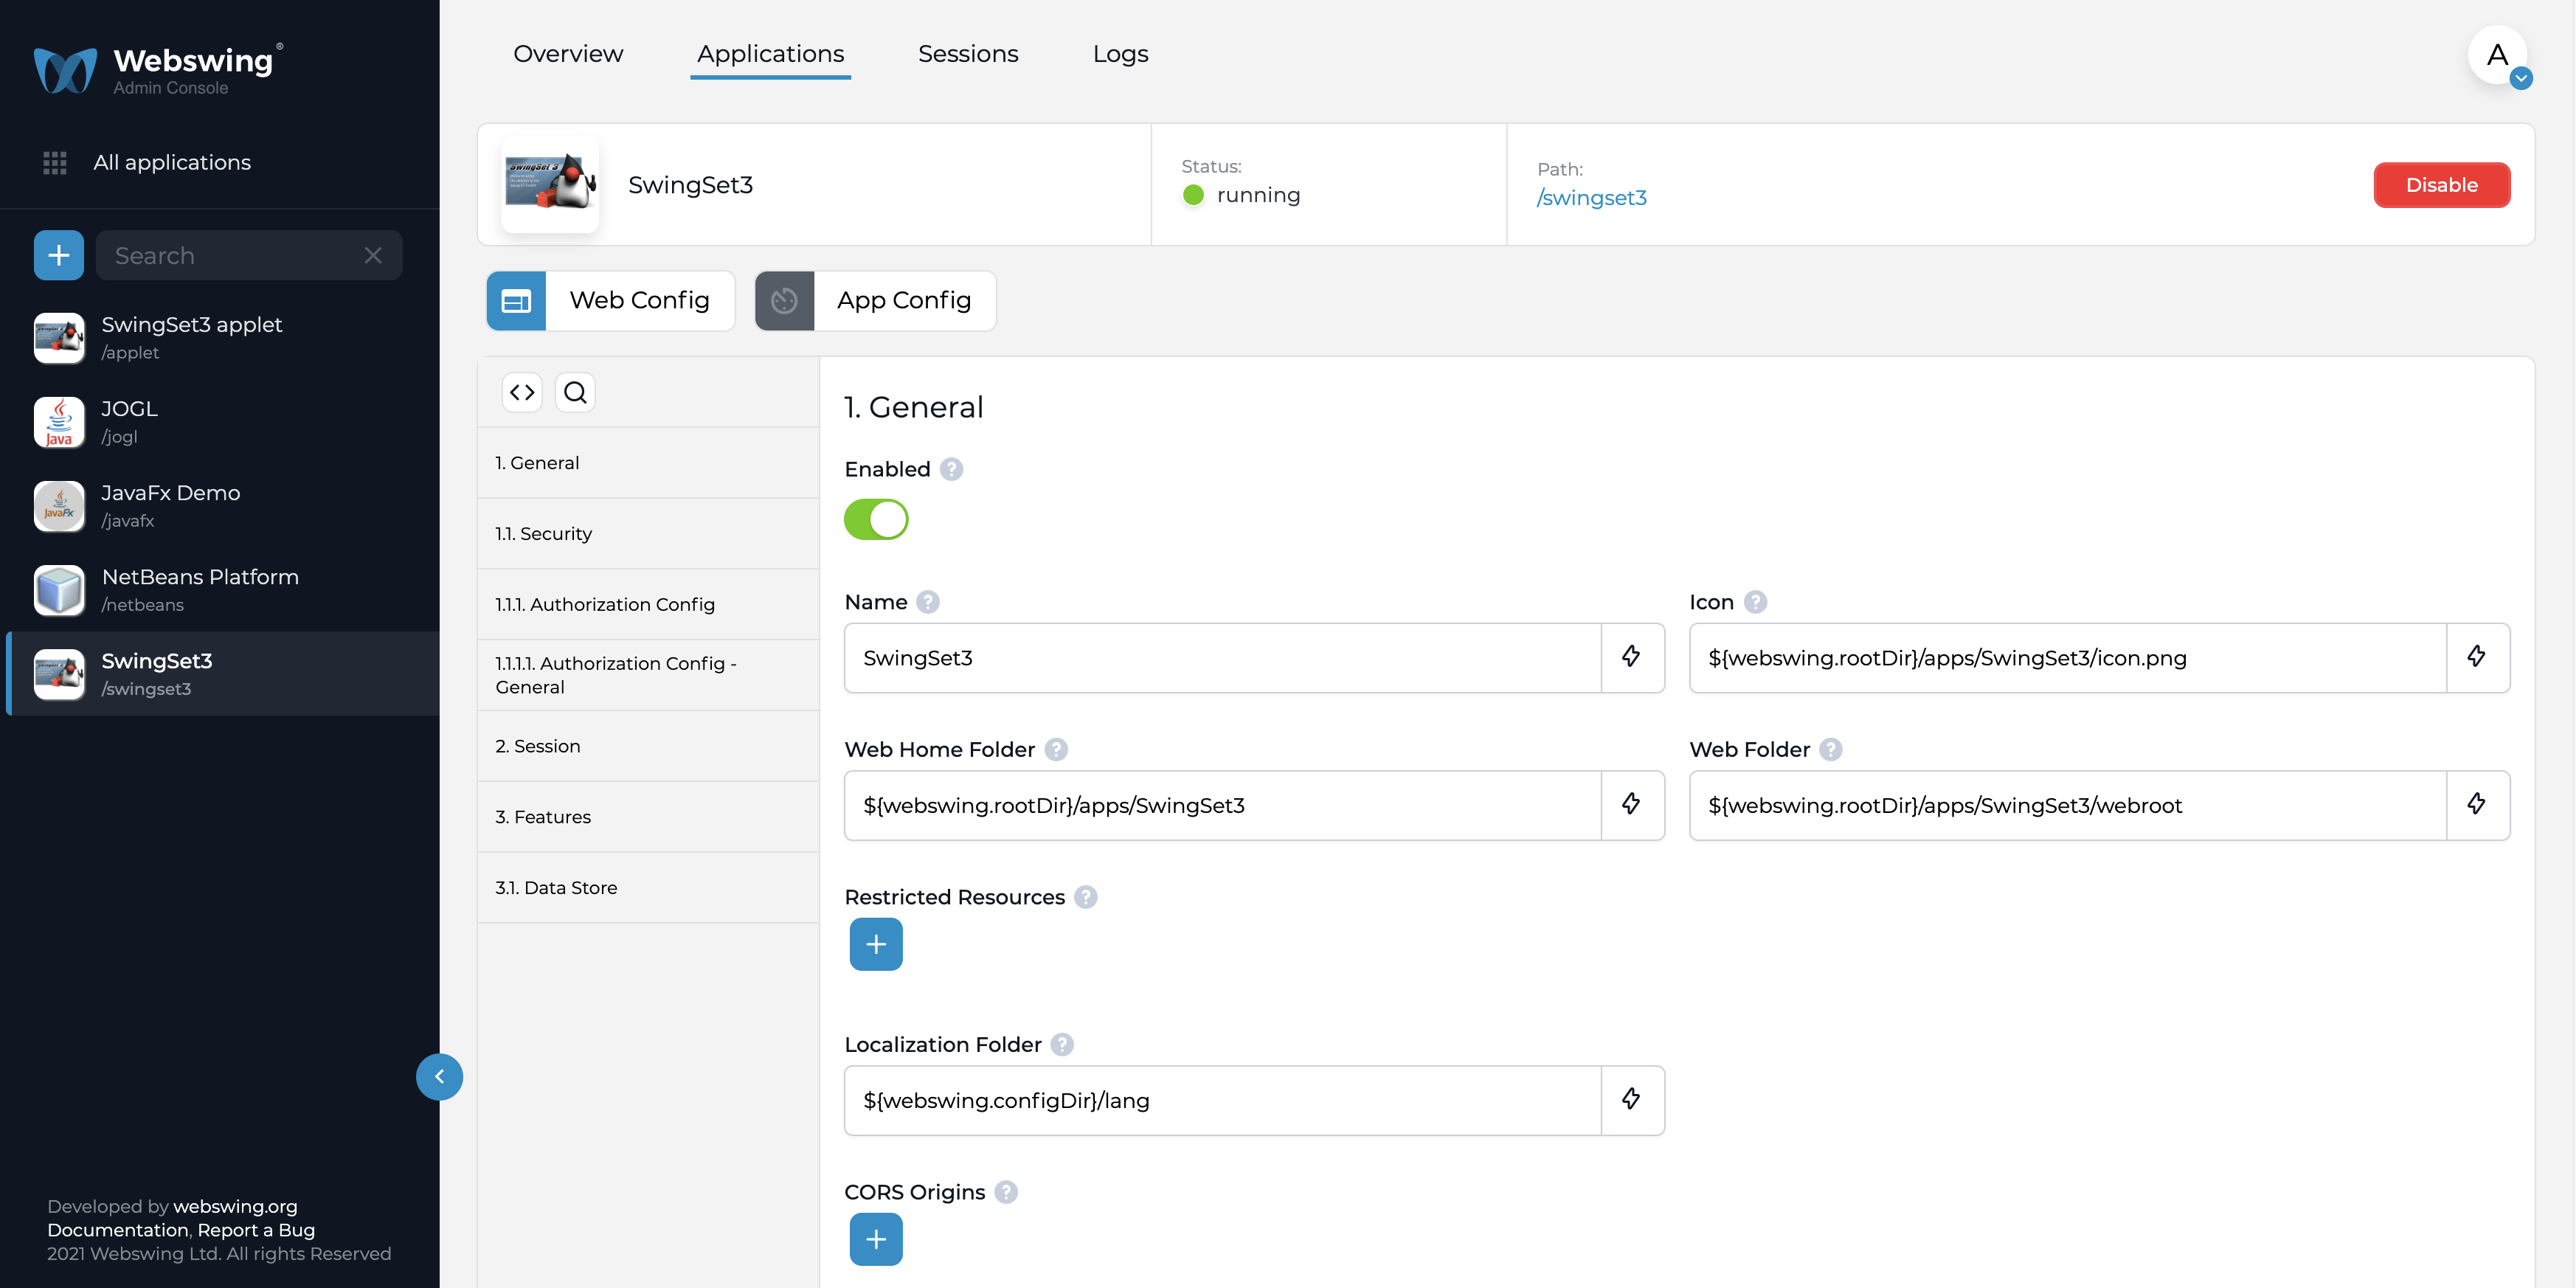The height and width of the screenshot is (1288, 2576).
Task: Click the JOGL Java application icon
Action: [60, 420]
